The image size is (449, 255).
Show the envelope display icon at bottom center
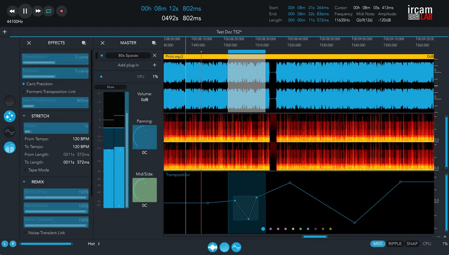[236, 247]
